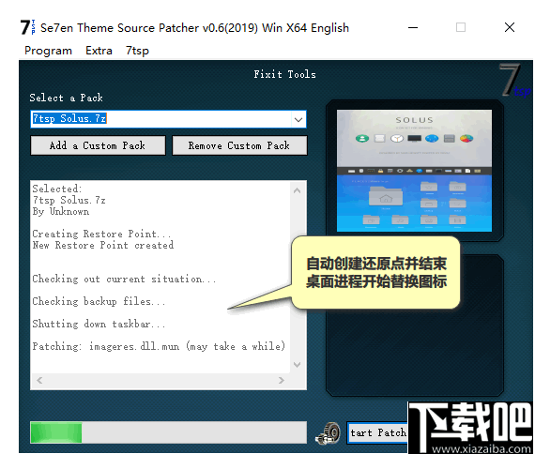
Task: Click log scroll down arrow
Action: click(298, 365)
